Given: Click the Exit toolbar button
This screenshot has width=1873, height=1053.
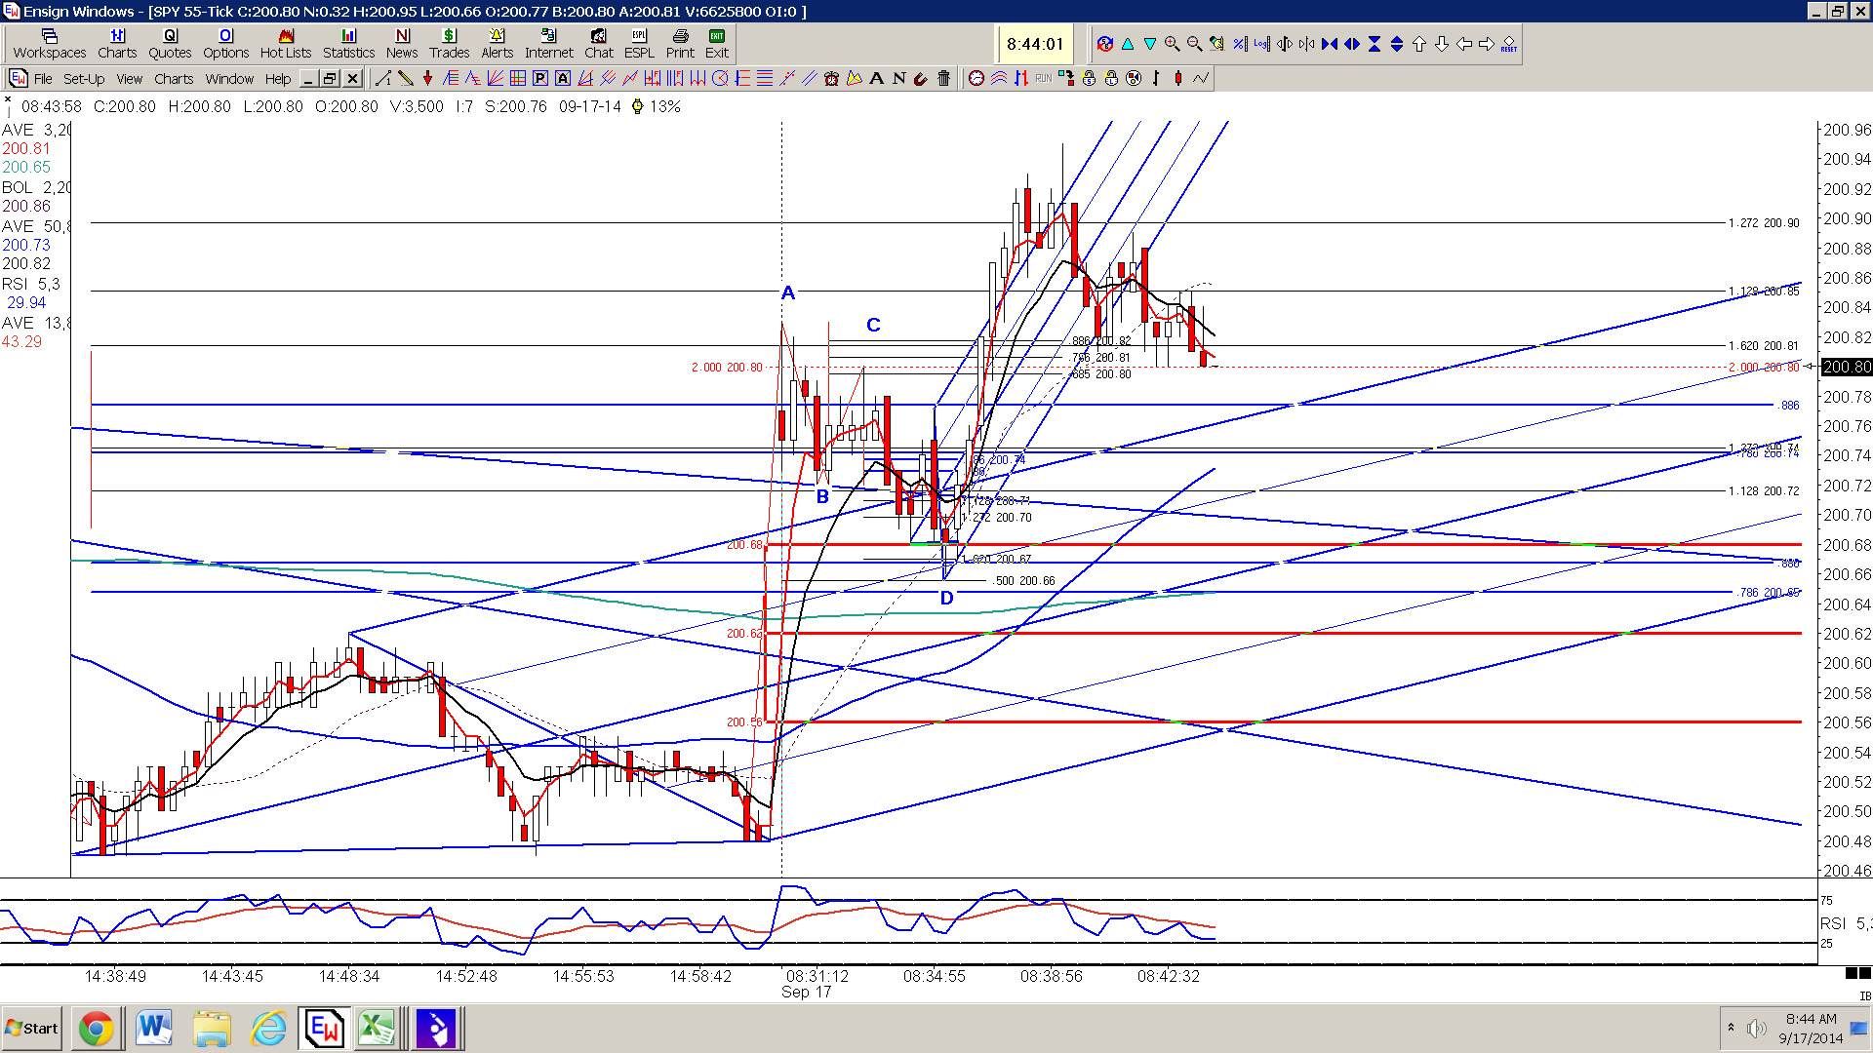Looking at the screenshot, I should point(717,44).
